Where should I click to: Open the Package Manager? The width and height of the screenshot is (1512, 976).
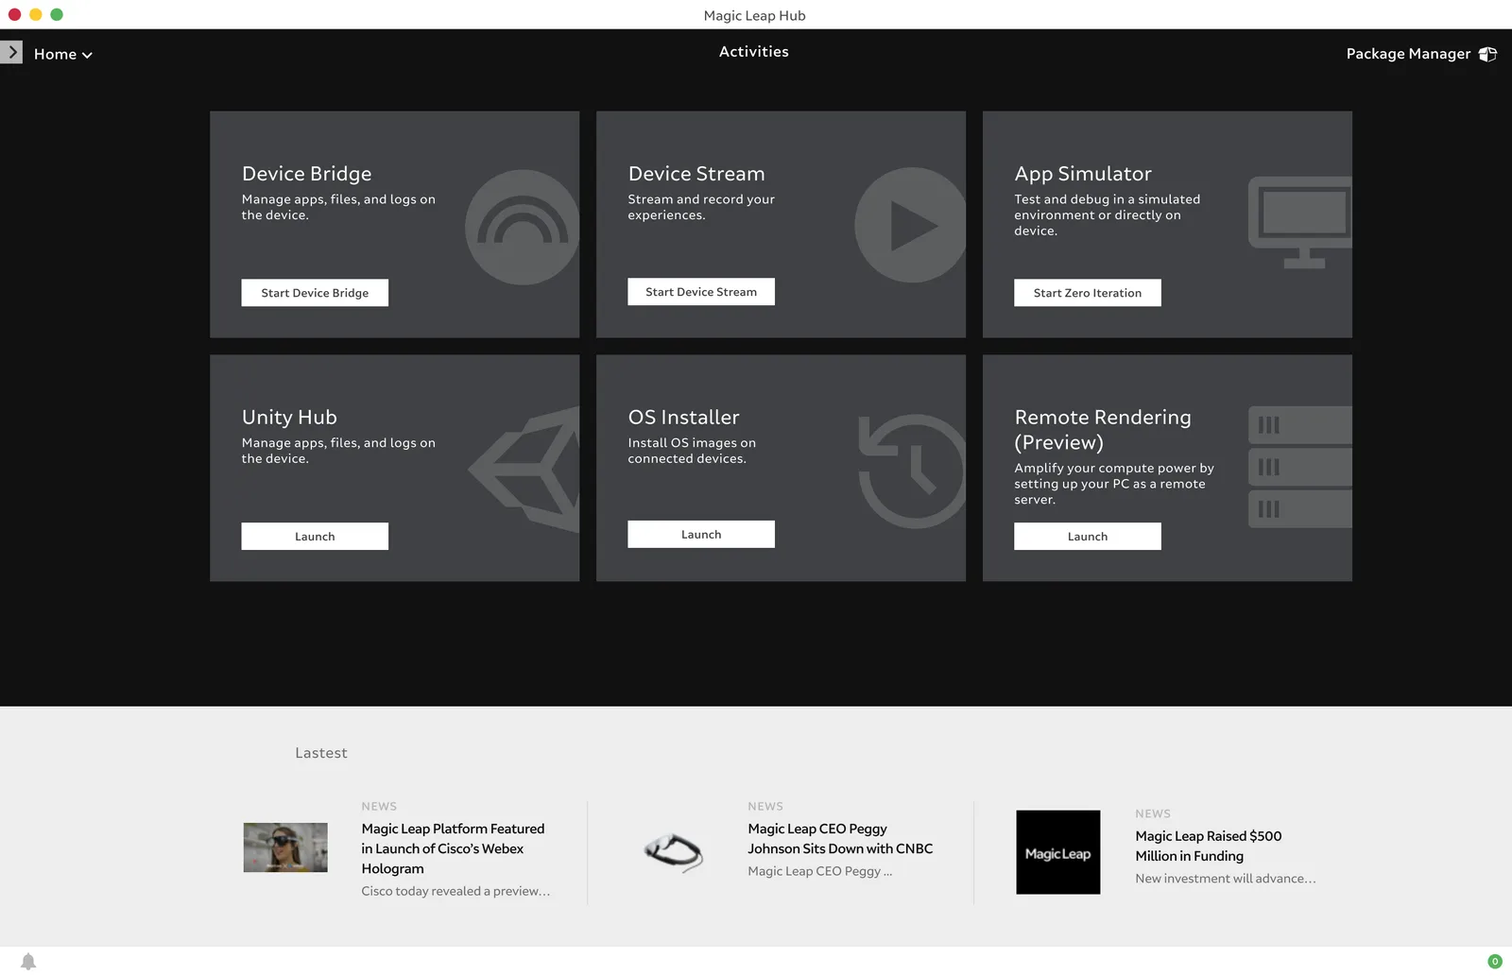click(x=1421, y=54)
